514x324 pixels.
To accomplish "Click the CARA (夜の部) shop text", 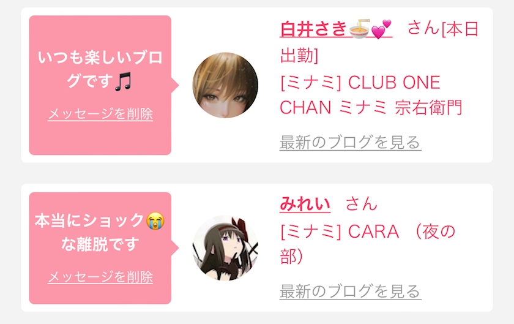I will click(x=368, y=244).
